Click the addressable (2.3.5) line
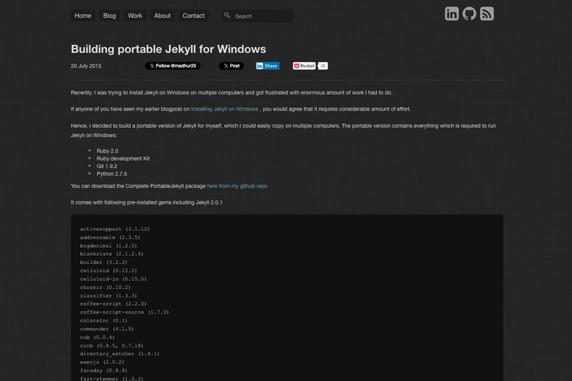572x381 pixels. coord(110,237)
